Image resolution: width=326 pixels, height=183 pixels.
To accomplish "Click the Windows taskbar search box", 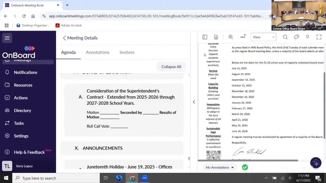I will [x=56, y=178].
